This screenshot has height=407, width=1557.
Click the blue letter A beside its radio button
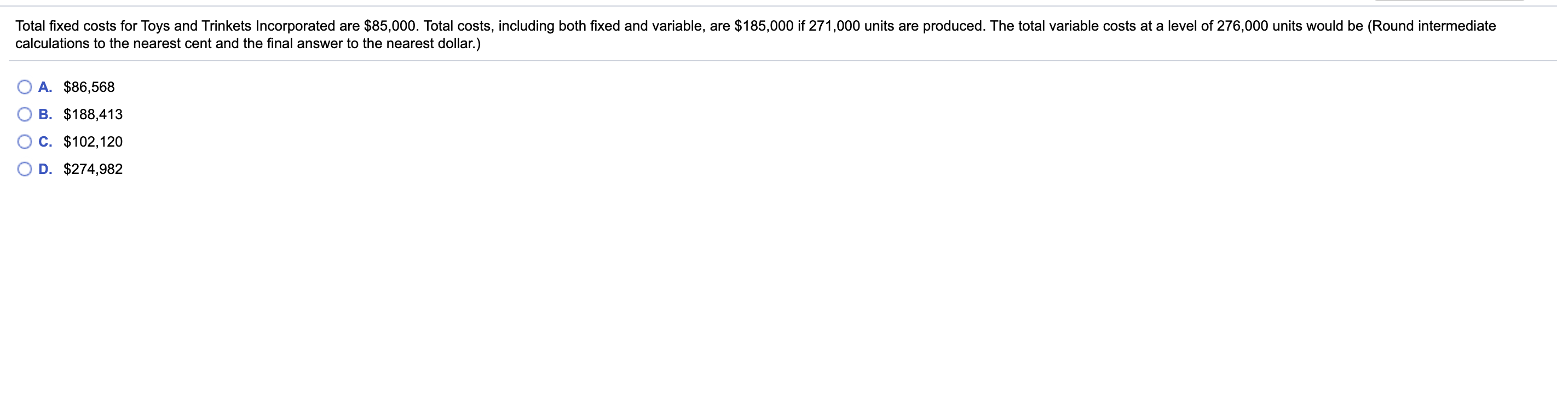44,87
